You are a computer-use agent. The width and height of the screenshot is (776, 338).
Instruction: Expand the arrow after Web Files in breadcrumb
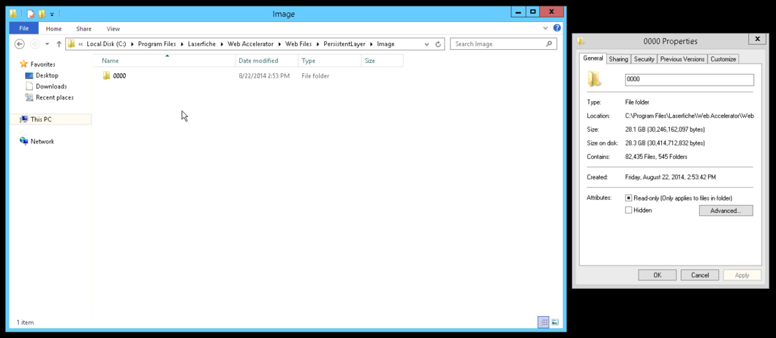click(317, 44)
